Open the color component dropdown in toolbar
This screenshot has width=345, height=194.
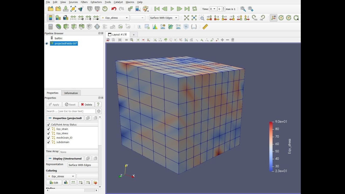[x=138, y=18]
